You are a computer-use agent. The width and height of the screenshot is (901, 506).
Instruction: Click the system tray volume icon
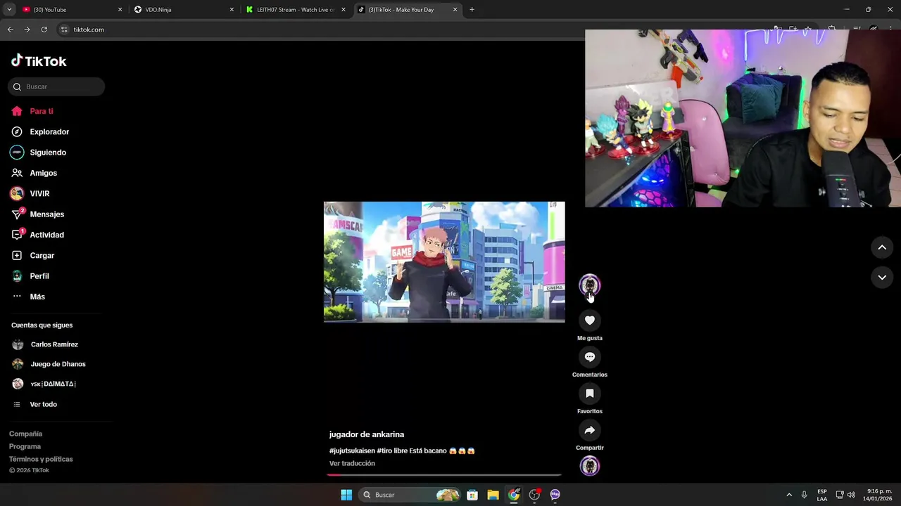(851, 495)
